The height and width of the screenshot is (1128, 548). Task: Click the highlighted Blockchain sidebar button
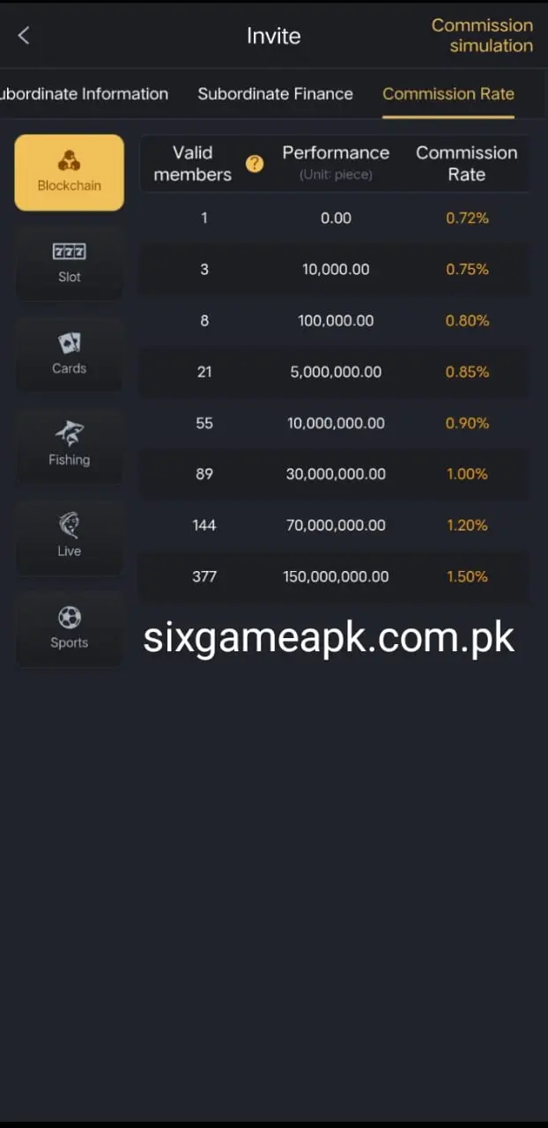pyautogui.click(x=69, y=173)
